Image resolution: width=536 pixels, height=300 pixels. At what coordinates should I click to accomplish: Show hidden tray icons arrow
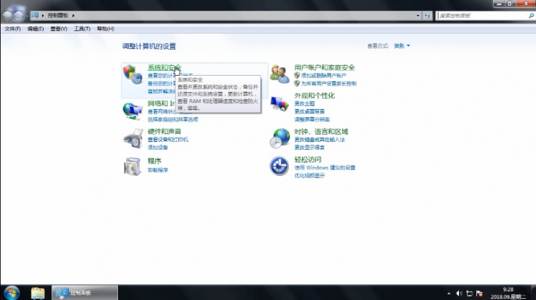449,293
